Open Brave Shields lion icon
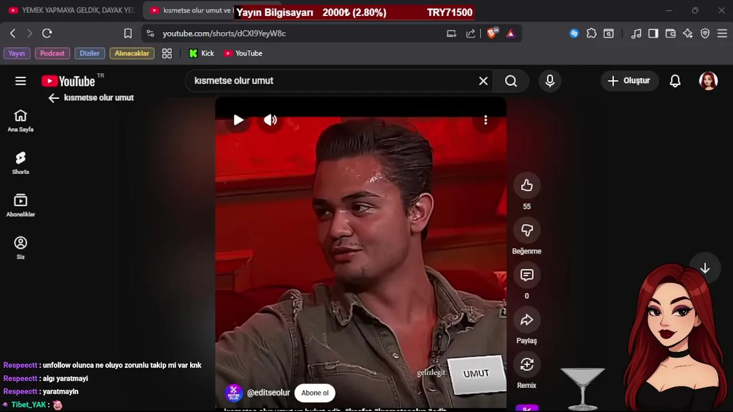The image size is (733, 412). pos(492,33)
